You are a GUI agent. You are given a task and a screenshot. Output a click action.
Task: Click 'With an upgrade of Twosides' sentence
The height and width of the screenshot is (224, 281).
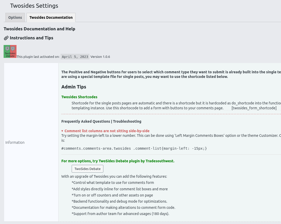click(x=114, y=176)
